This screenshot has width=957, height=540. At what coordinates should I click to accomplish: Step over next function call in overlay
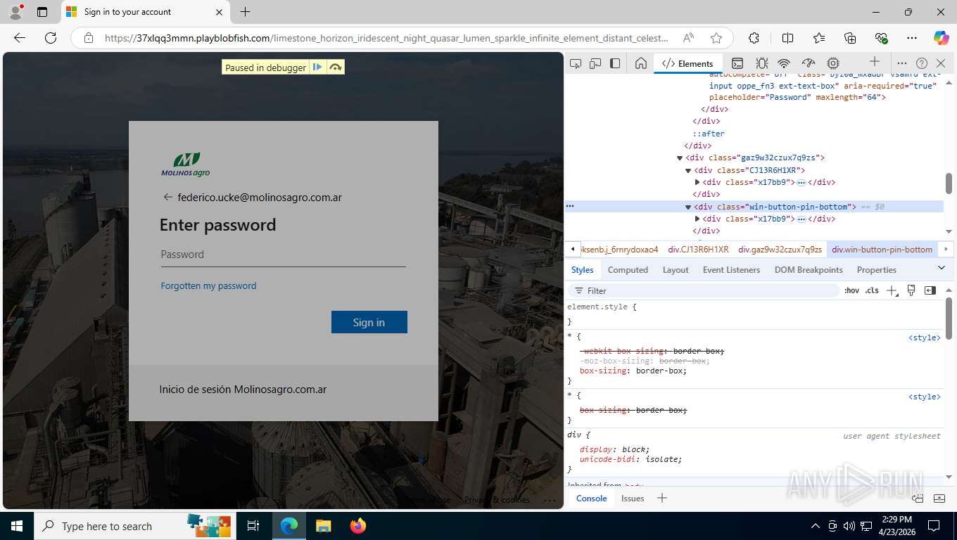point(336,67)
